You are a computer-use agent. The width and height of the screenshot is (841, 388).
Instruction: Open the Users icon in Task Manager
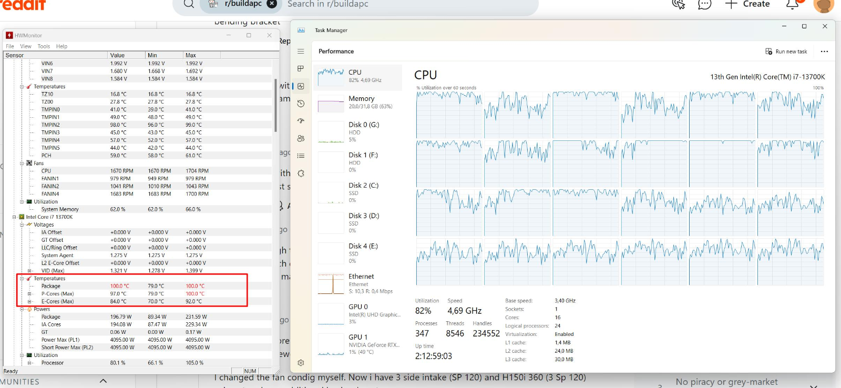point(301,138)
